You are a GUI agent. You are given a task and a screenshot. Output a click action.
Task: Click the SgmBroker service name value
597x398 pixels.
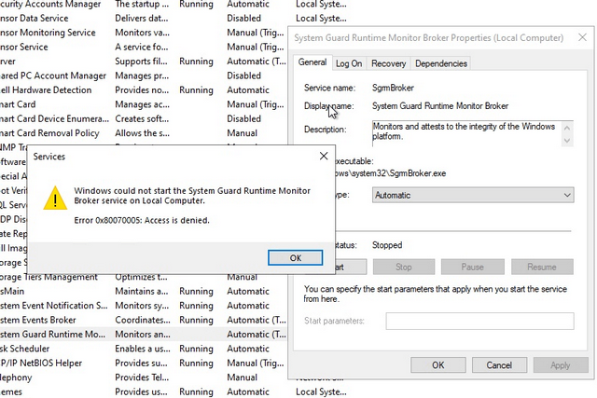393,88
